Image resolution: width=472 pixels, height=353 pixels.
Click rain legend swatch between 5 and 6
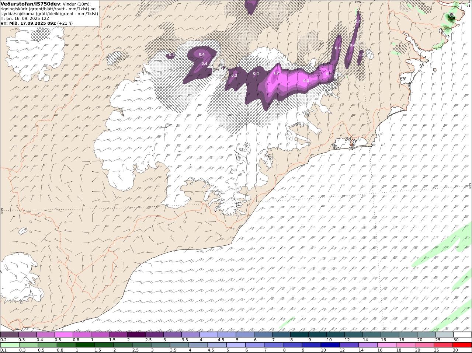(236, 345)
